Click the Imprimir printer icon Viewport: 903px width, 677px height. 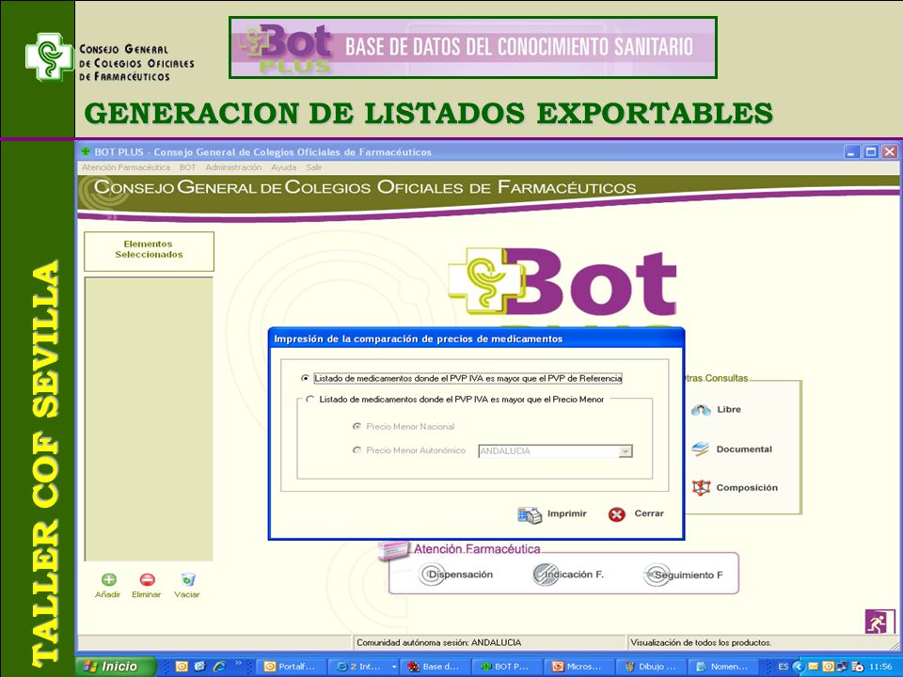tap(530, 514)
